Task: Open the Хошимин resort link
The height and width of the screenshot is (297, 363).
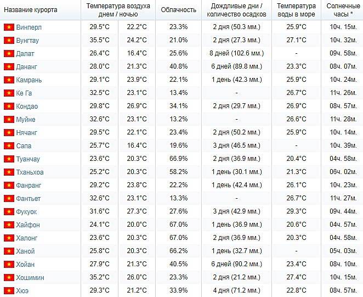Action: pos(30,278)
